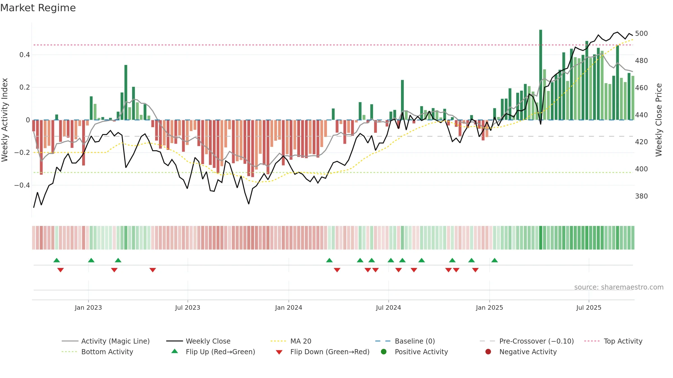
Task: Click the 0.4 activity axis tick label
Action: [25, 55]
